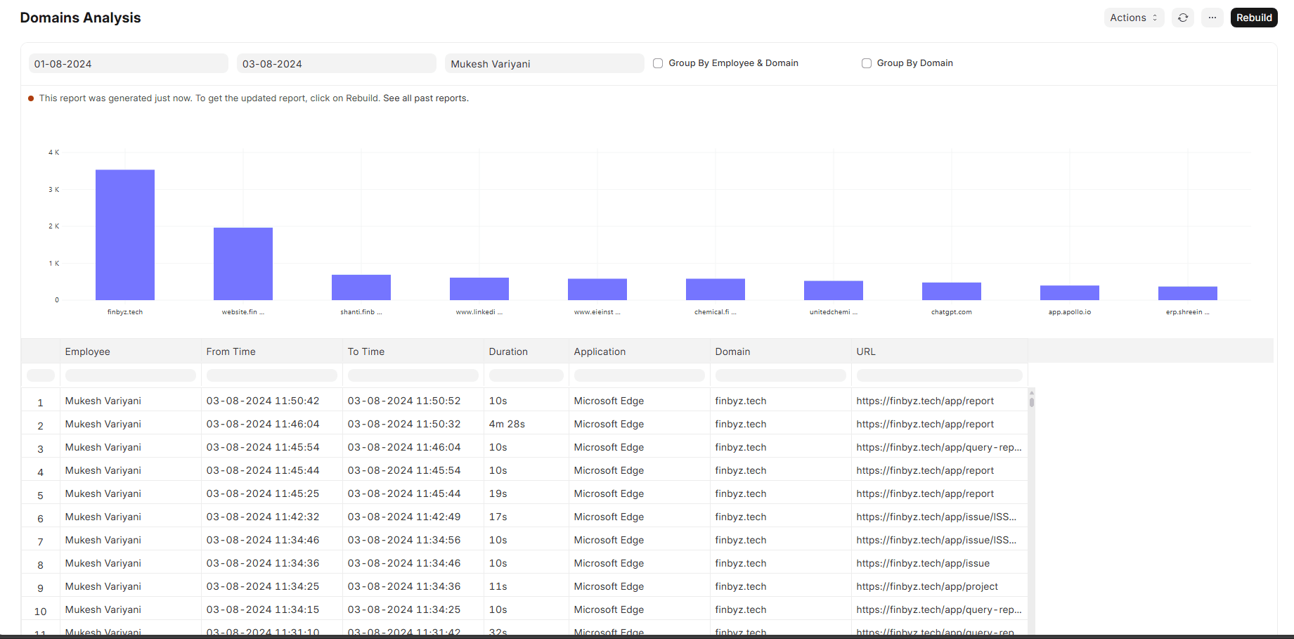Viewport: 1294px width, 639px height.
Task: Open the Actions dropdown
Action: pos(1133,17)
